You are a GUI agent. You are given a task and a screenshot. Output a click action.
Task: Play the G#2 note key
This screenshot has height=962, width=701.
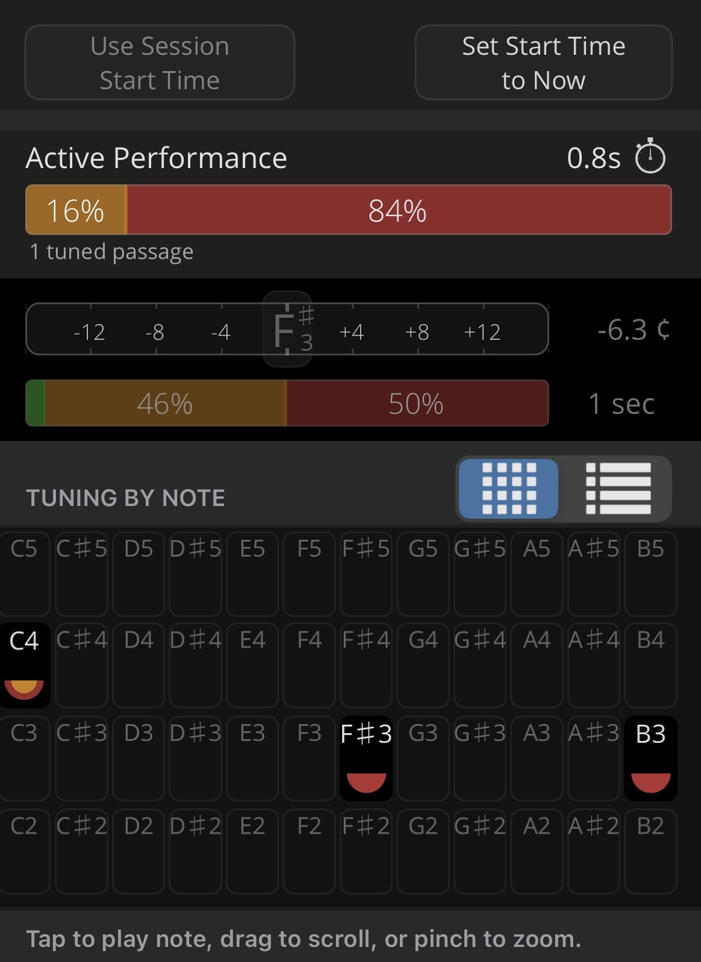point(480,851)
